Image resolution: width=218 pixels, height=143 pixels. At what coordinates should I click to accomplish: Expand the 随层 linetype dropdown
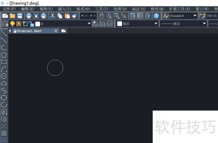click(204, 24)
